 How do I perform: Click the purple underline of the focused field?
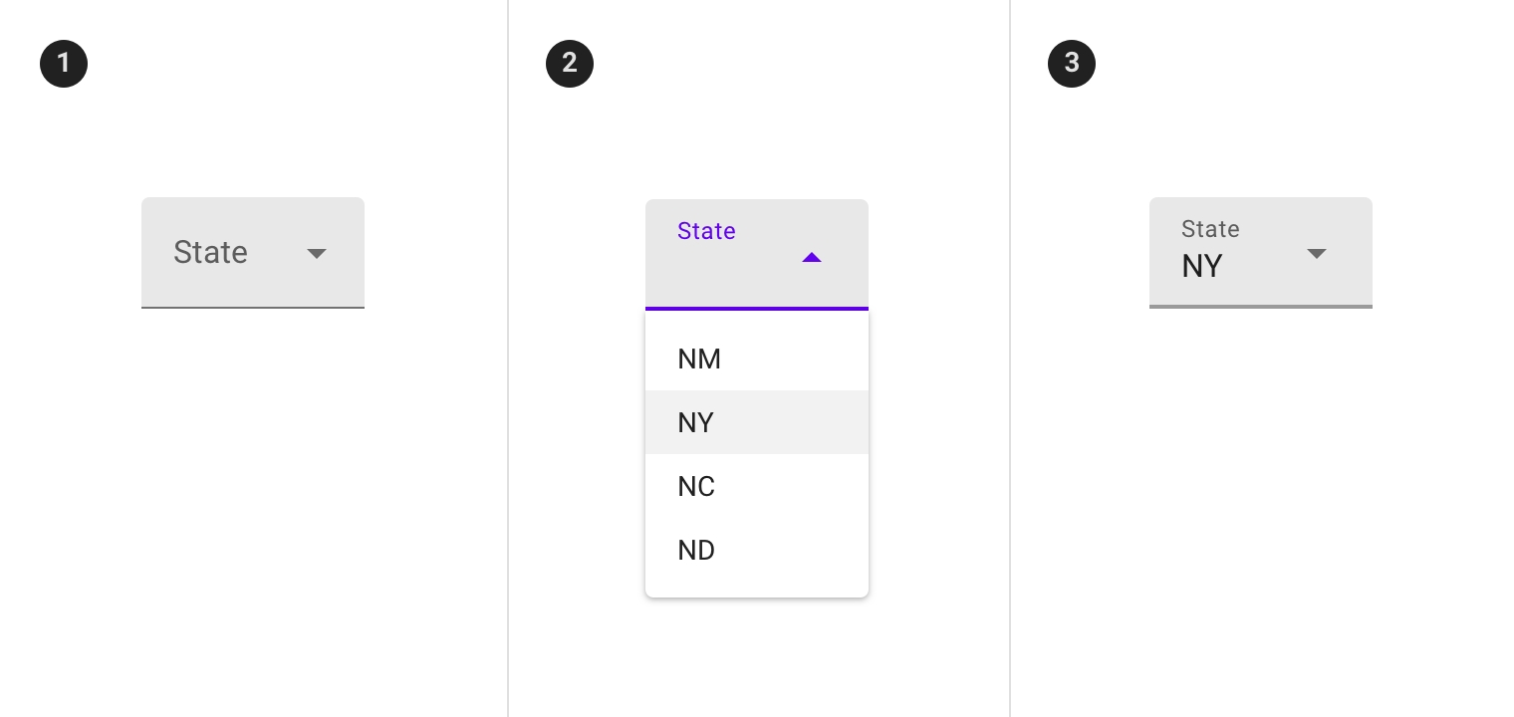[757, 309]
